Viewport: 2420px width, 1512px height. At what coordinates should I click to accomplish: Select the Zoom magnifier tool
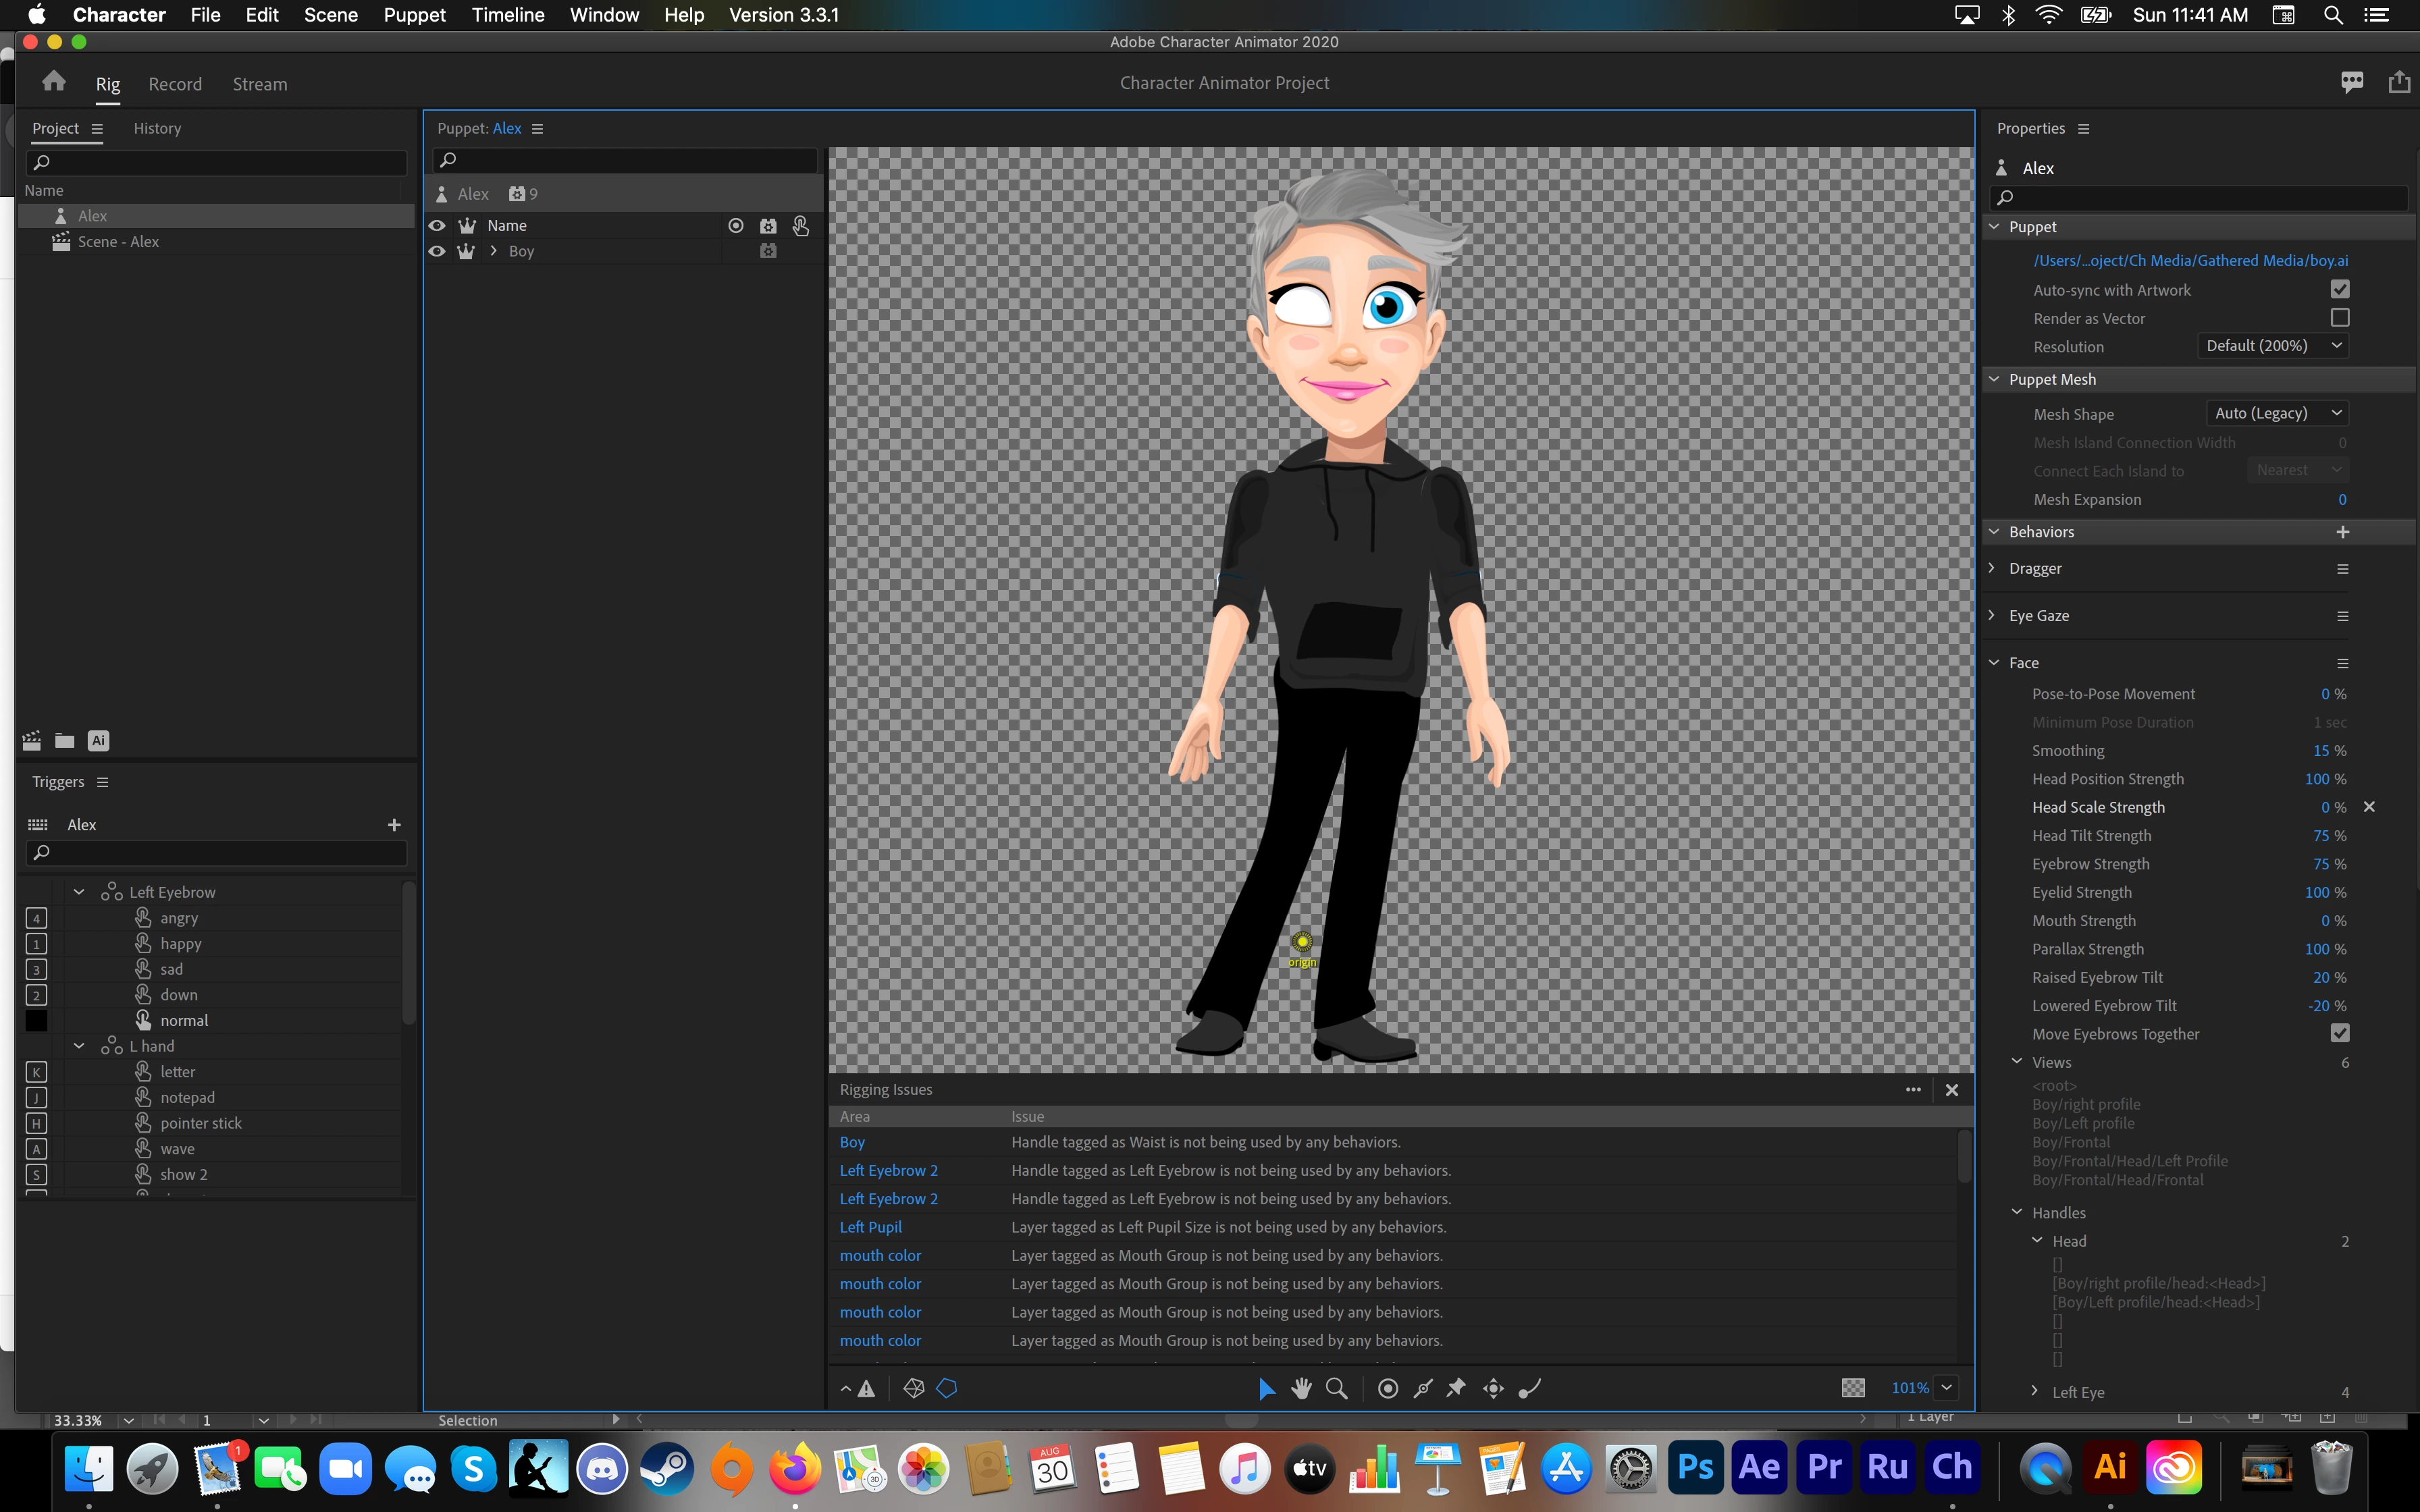(x=1336, y=1388)
